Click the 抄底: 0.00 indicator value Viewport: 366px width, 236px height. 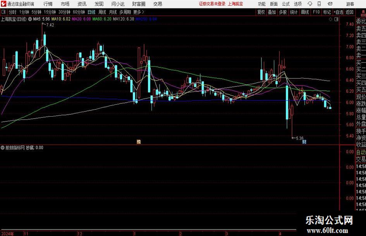pos(34,148)
